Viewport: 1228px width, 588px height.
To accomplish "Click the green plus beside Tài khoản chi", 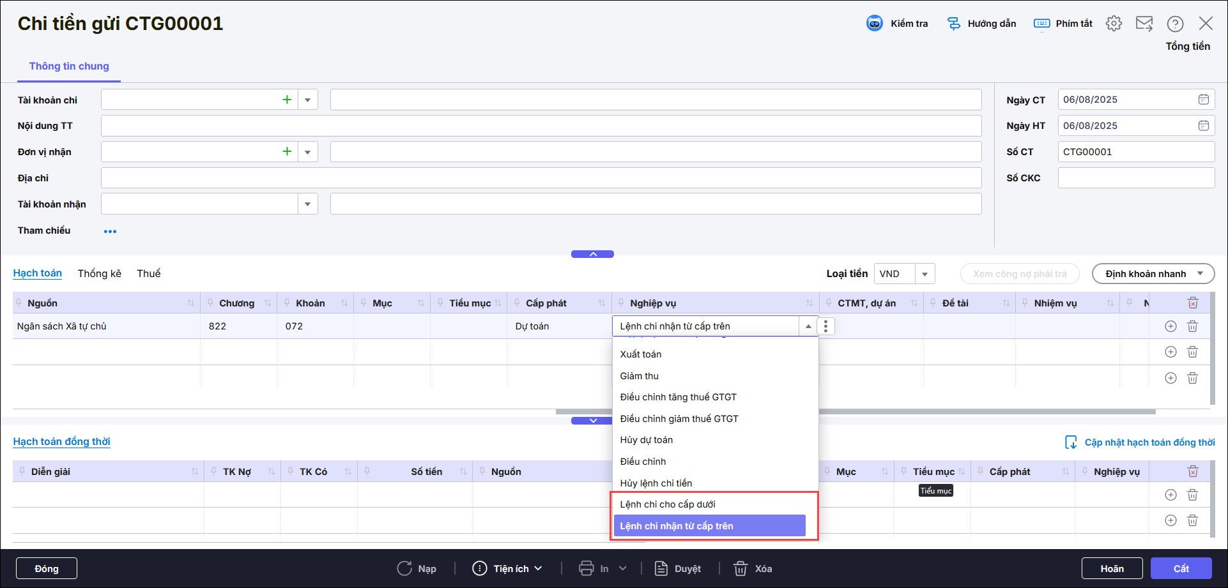I will tap(287, 100).
